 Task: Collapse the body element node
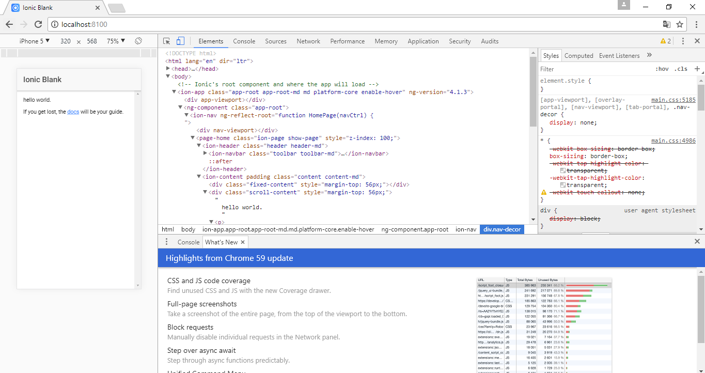pyautogui.click(x=168, y=76)
